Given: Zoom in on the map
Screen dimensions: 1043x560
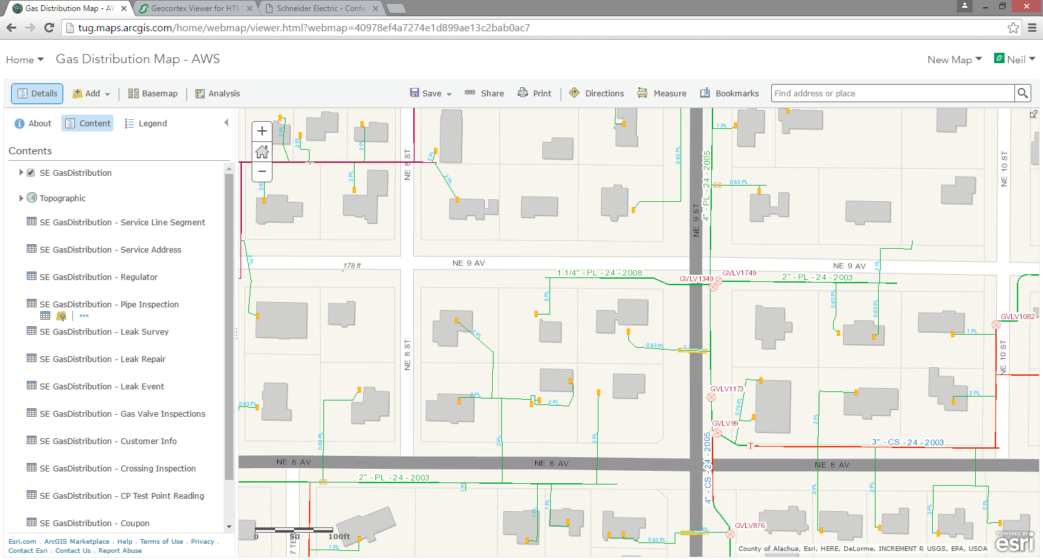Looking at the screenshot, I should pos(262,131).
